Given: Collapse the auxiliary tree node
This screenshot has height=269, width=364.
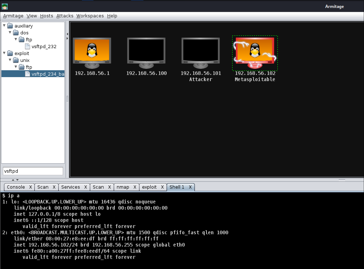Looking at the screenshot, I should (x=4, y=26).
